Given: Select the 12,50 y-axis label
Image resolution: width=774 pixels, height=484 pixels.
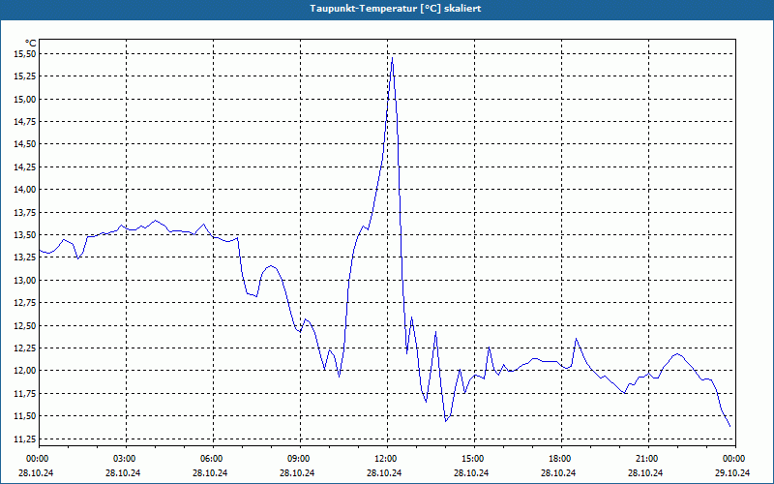Looking at the screenshot, I should click(x=24, y=325).
